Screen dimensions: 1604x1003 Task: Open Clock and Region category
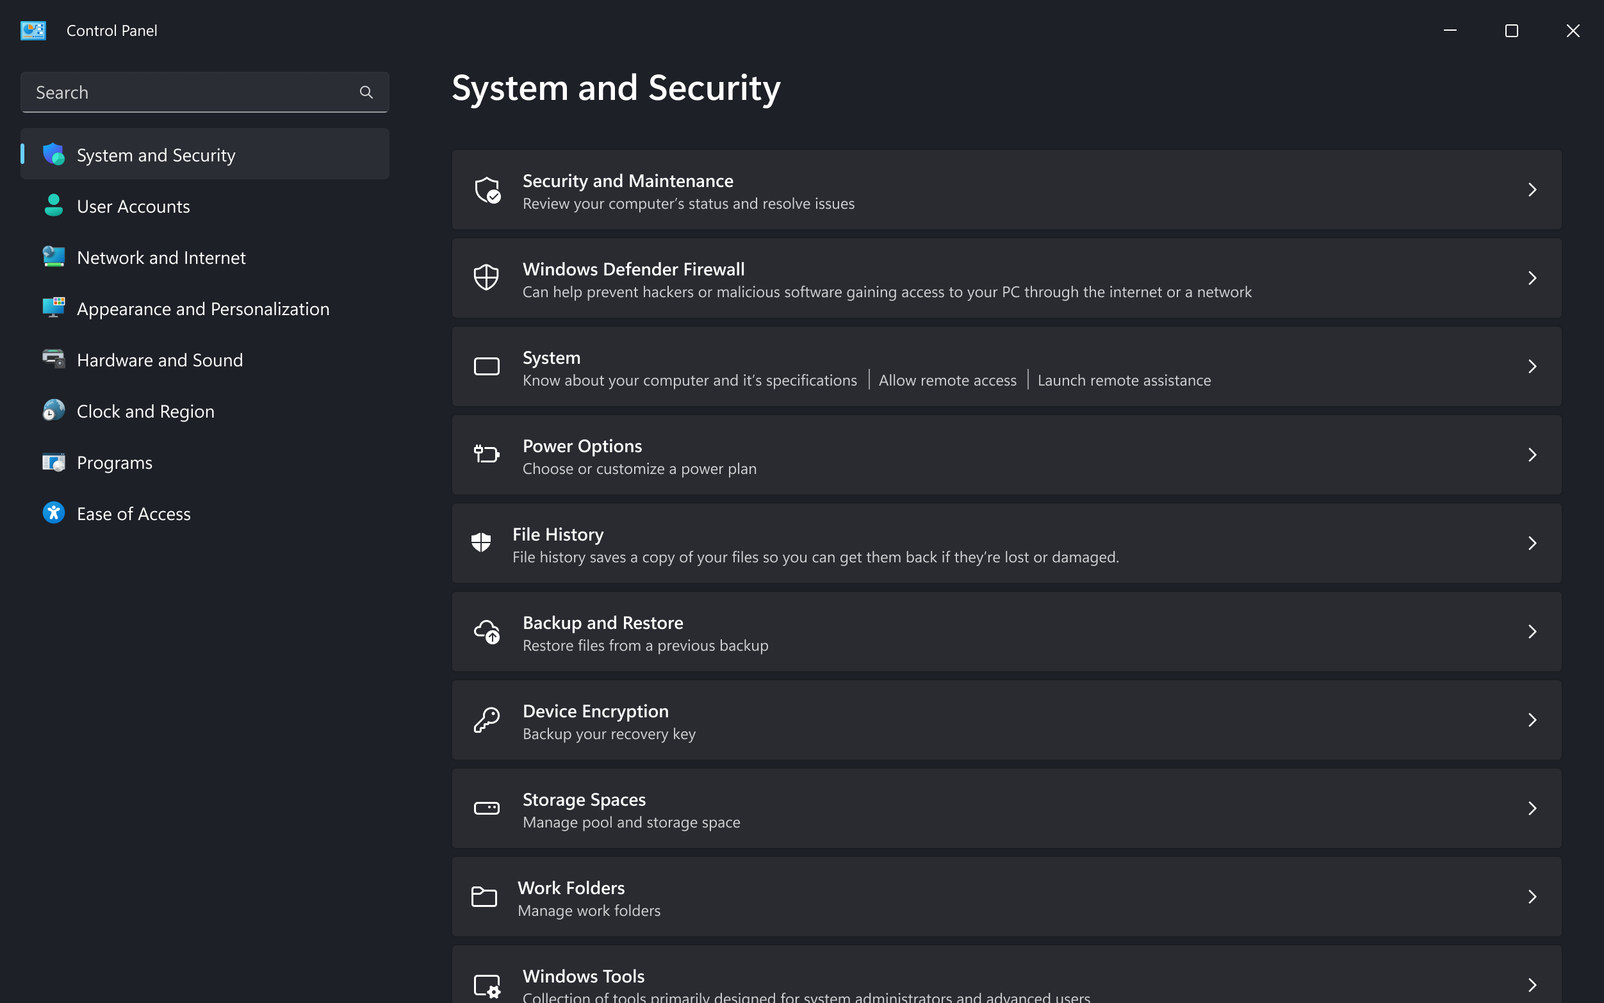pos(145,411)
